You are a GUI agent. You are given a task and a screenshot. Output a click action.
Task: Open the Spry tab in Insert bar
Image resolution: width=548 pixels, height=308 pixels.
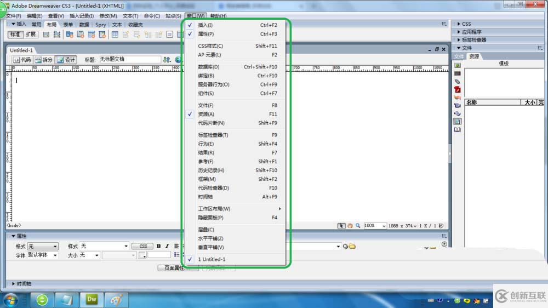100,25
